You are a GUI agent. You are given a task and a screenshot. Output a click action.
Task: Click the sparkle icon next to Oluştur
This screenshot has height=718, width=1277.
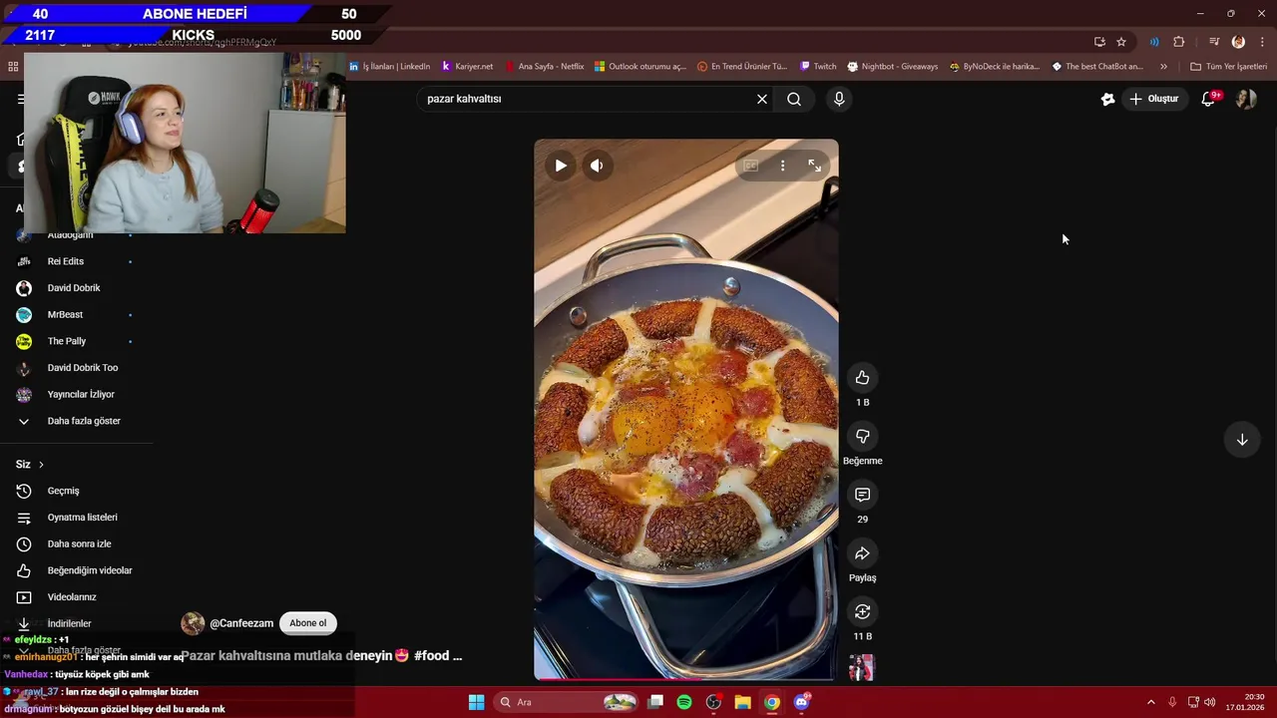1107,99
